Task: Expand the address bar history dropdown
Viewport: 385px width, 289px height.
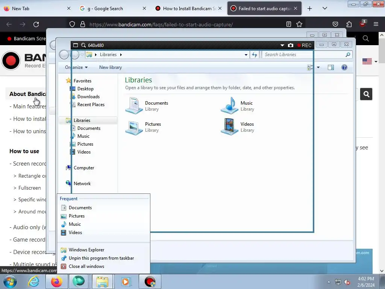Action: 246,55
